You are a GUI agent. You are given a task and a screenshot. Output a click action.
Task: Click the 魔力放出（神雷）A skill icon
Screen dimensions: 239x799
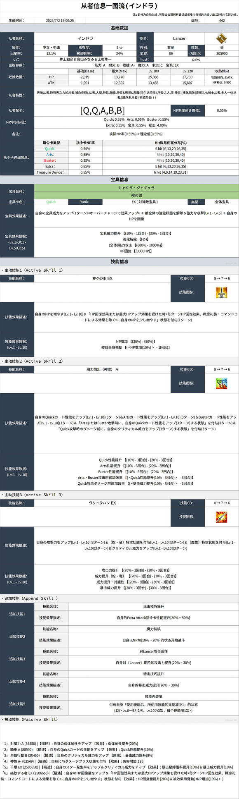[222, 383]
